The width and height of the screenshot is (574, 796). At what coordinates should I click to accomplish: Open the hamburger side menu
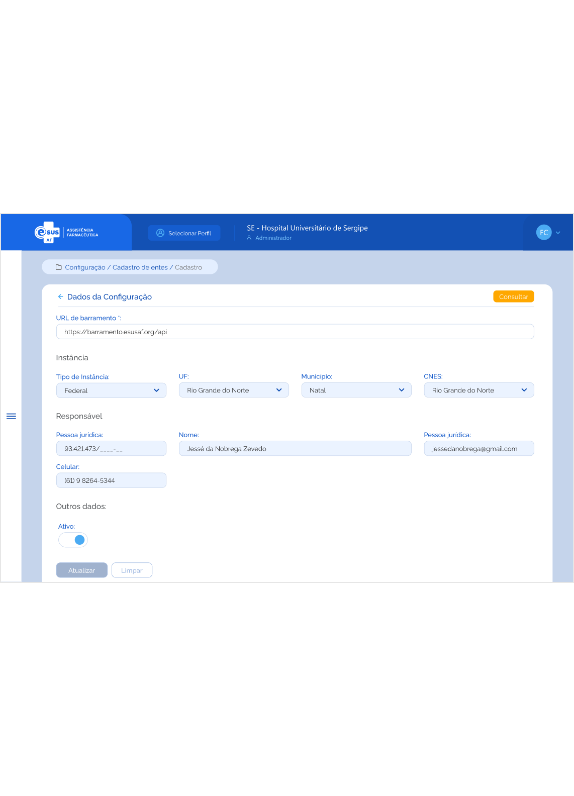click(11, 416)
